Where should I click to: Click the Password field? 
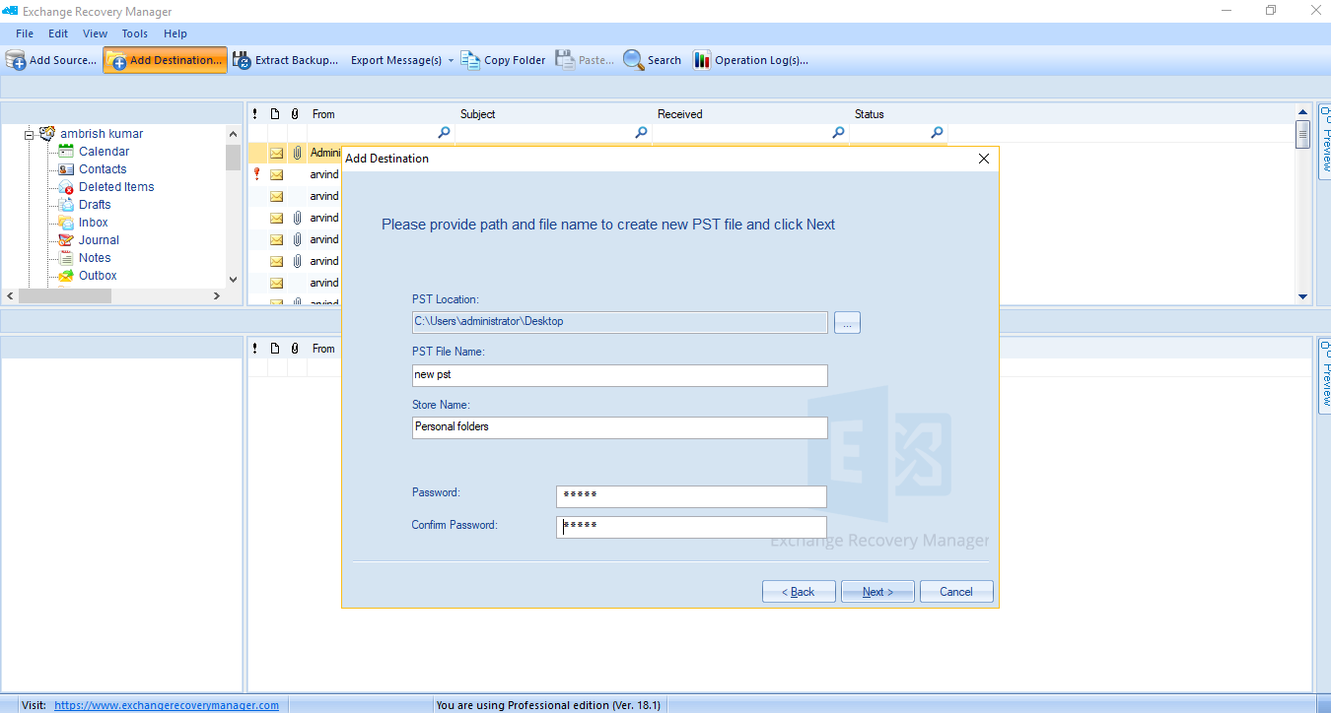[691, 496]
